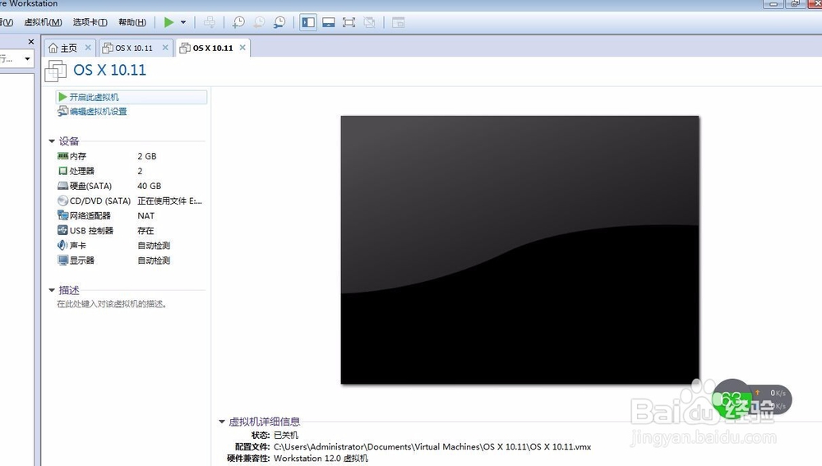Image resolution: width=822 pixels, height=466 pixels.
Task: Click the USB 控制器 icon
Action: tap(63, 230)
